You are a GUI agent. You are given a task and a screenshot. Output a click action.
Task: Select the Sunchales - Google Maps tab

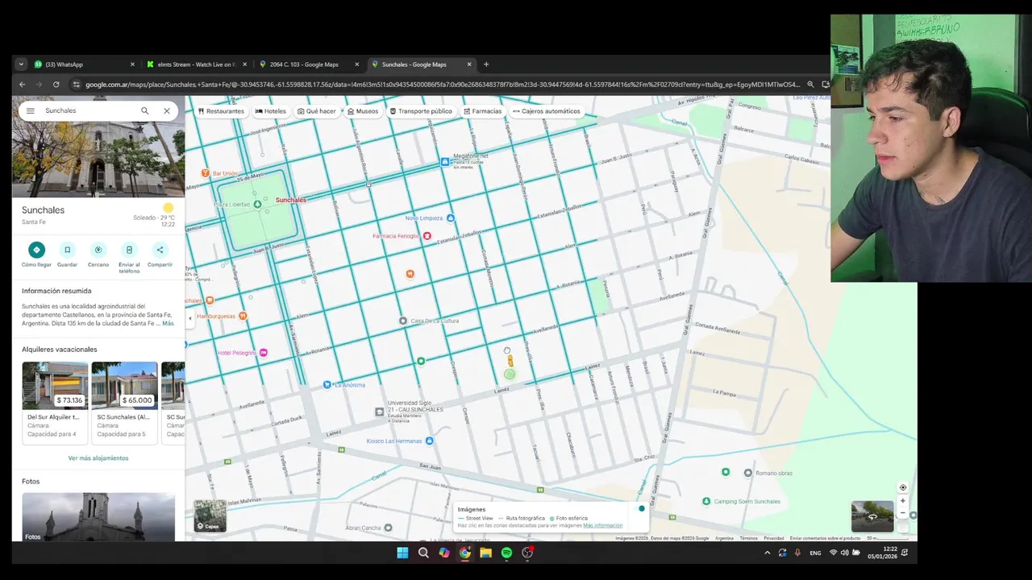pyautogui.click(x=422, y=64)
